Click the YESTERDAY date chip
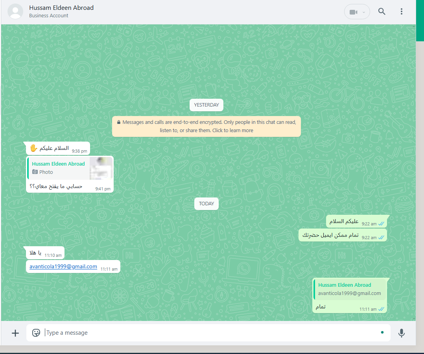The image size is (424, 354). [x=206, y=105]
